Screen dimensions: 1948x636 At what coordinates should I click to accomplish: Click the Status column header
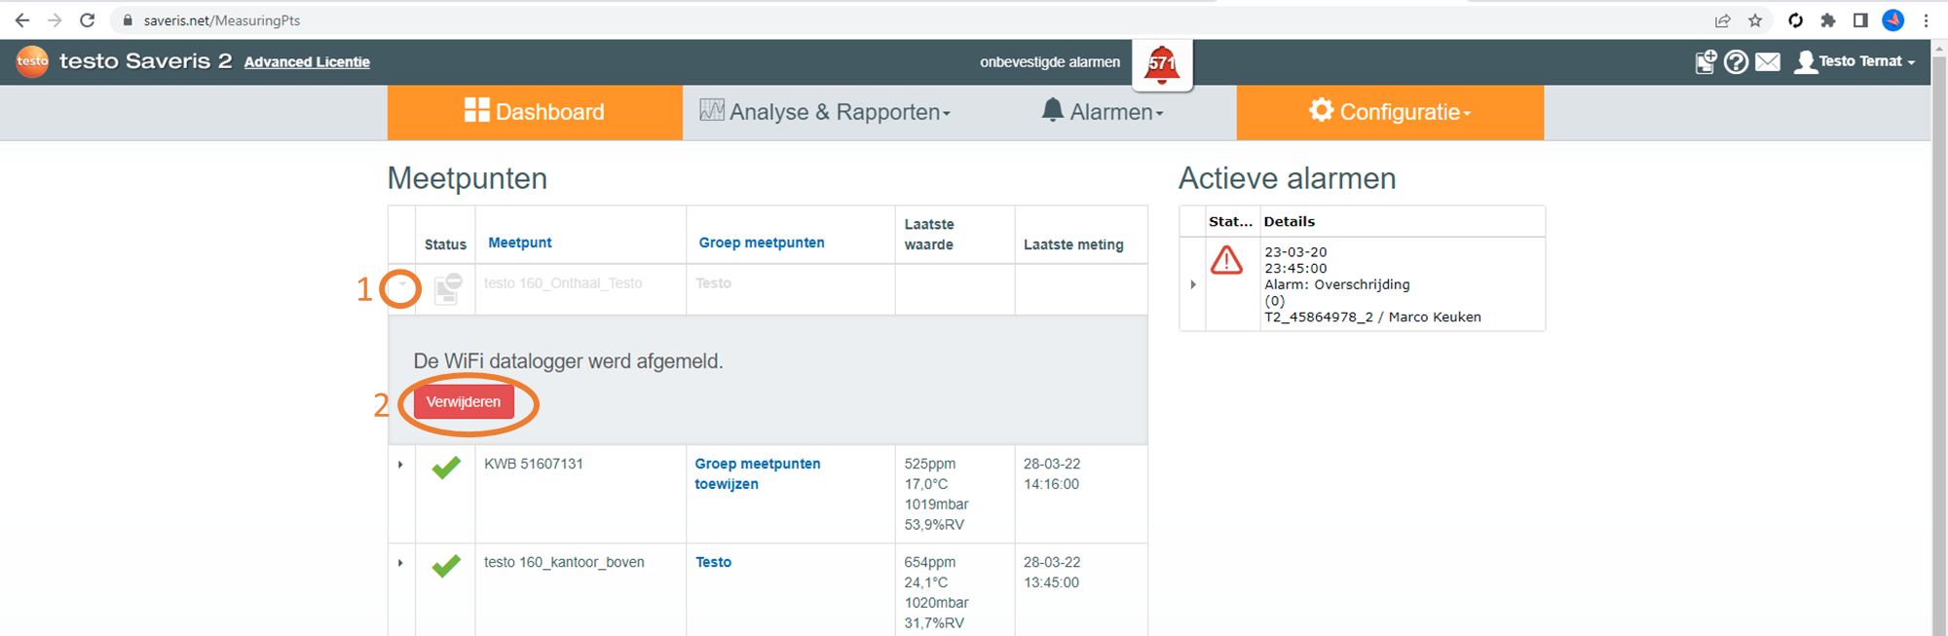tap(445, 244)
